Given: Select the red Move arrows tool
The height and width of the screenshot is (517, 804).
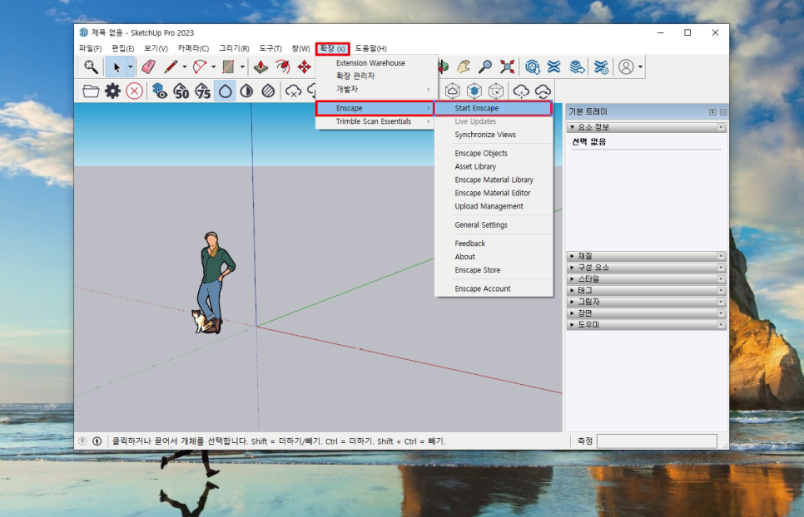Looking at the screenshot, I should [305, 67].
